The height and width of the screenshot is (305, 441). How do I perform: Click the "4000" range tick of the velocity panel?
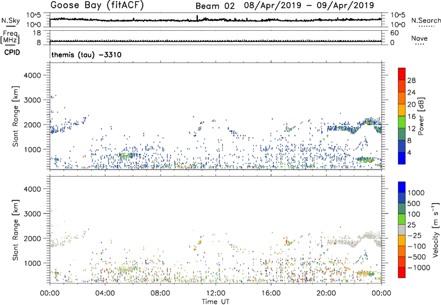(x=32, y=189)
